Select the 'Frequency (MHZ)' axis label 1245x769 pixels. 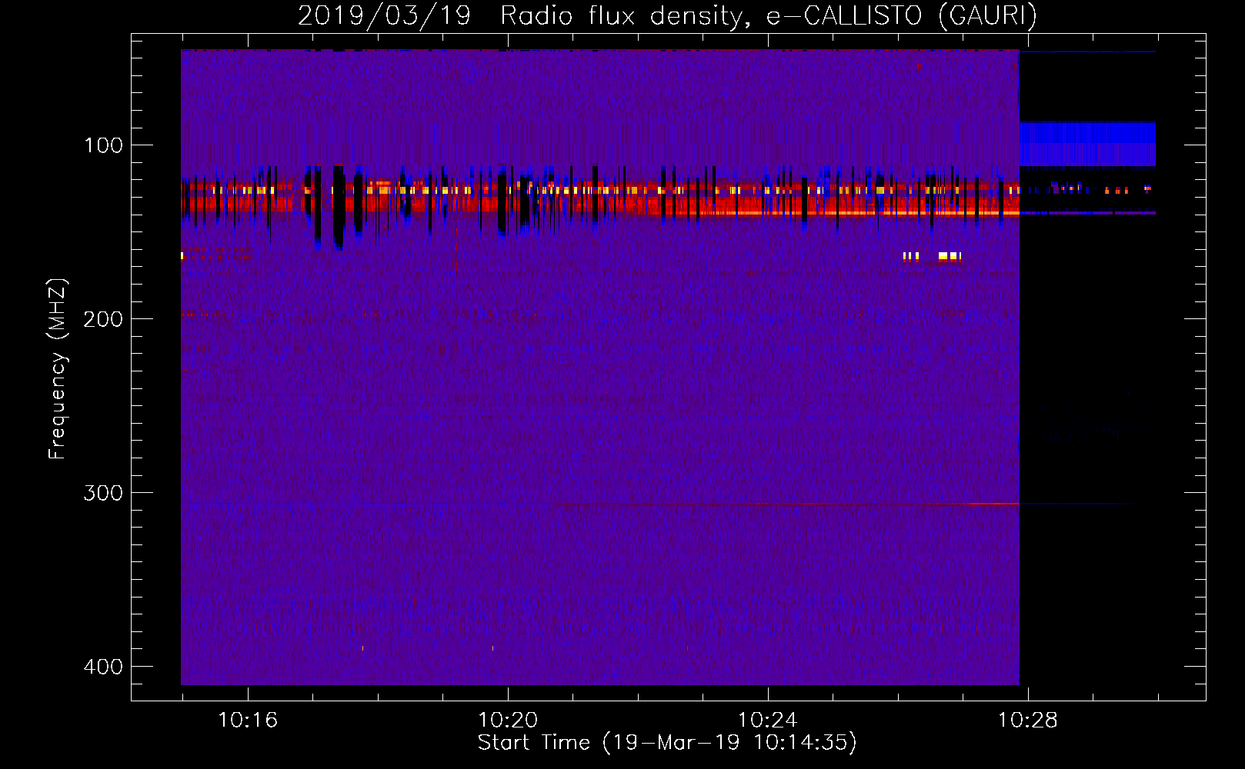[x=58, y=369]
